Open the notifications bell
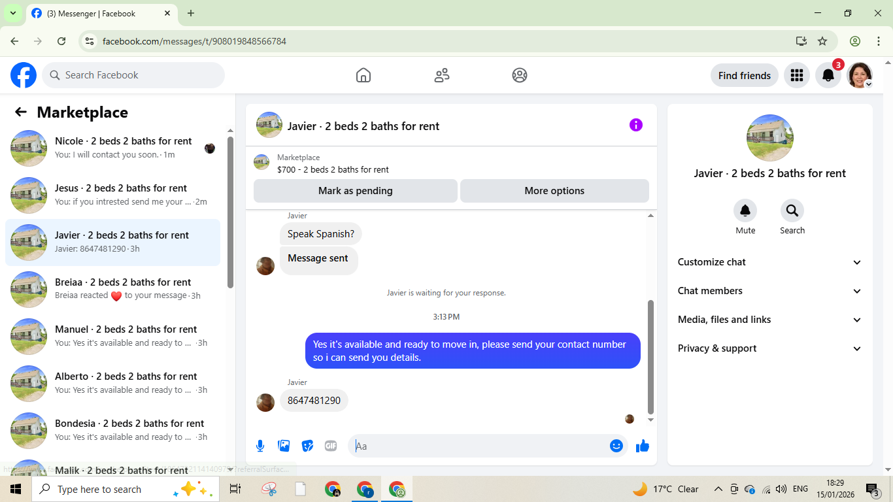This screenshot has width=893, height=502. (x=828, y=75)
